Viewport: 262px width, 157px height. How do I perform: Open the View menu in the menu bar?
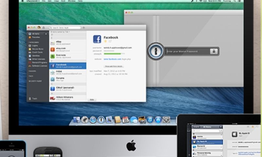pyautogui.click(x=56, y=1)
